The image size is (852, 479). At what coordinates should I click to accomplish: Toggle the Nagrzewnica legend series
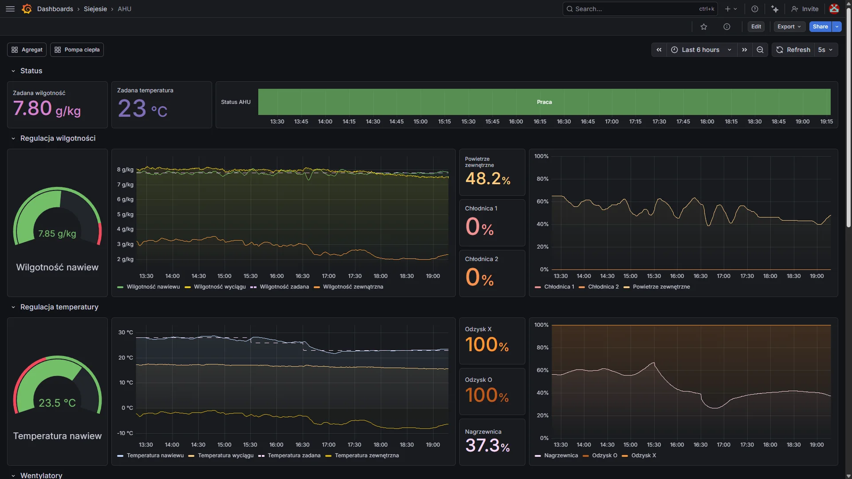click(561, 455)
